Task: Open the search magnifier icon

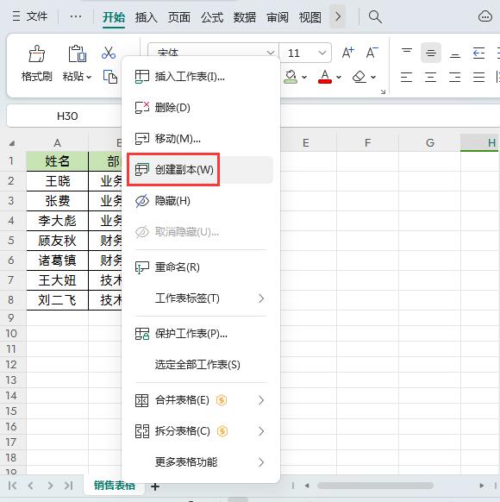Action: 375,16
